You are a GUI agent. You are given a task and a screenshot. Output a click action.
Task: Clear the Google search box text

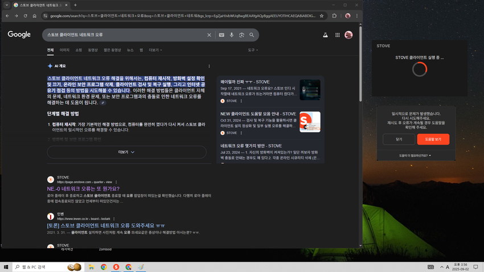pos(209,35)
